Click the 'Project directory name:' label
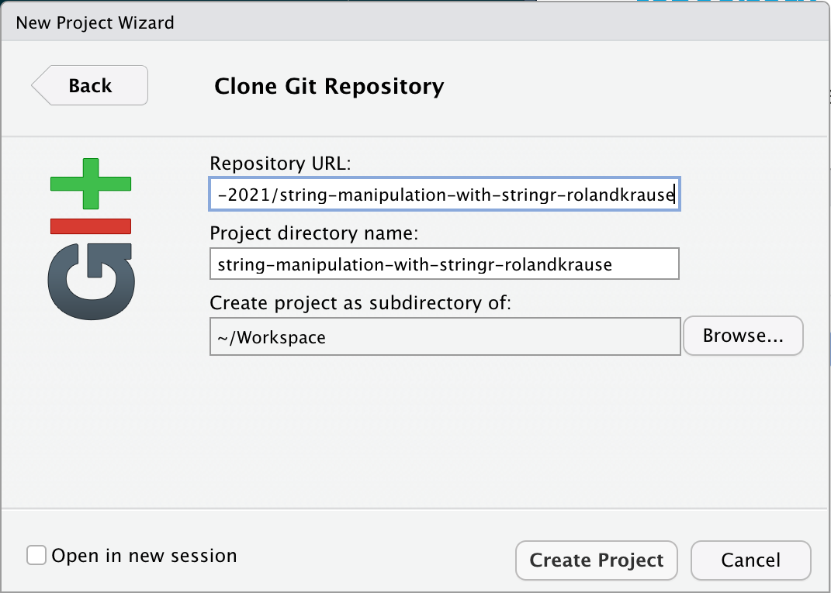The height and width of the screenshot is (593, 831). (313, 233)
